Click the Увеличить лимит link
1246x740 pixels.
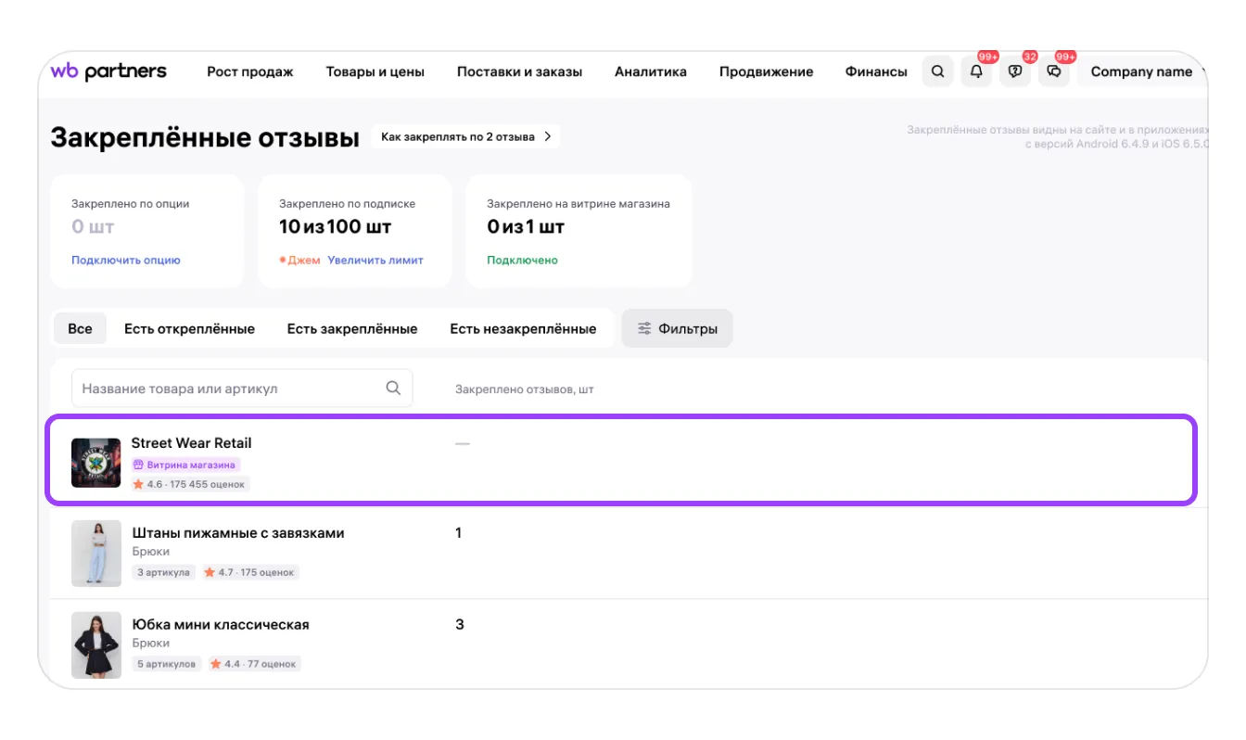click(375, 261)
